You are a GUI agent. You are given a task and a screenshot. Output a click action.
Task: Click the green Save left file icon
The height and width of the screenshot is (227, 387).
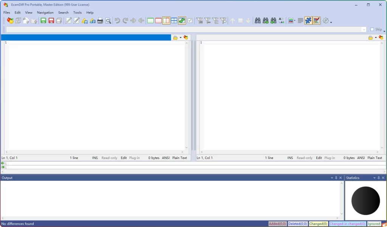(43, 21)
